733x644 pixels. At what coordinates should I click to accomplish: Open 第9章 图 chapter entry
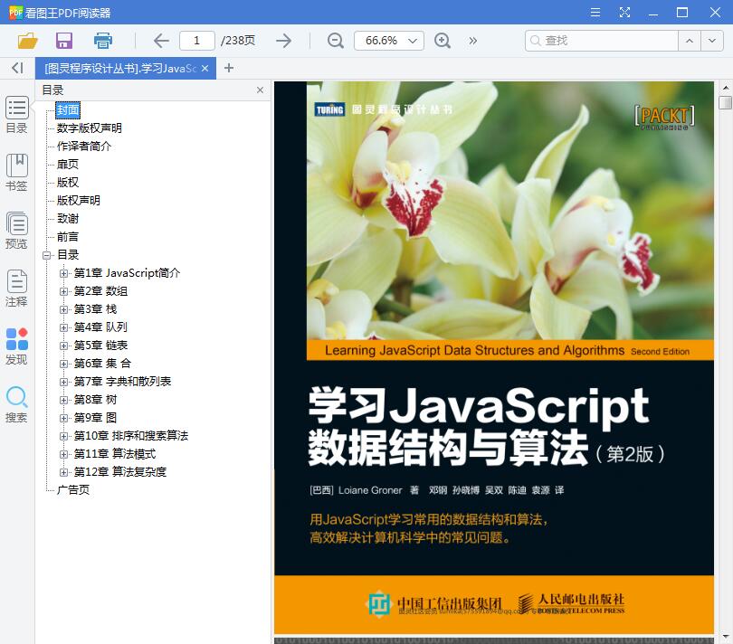[x=95, y=418]
